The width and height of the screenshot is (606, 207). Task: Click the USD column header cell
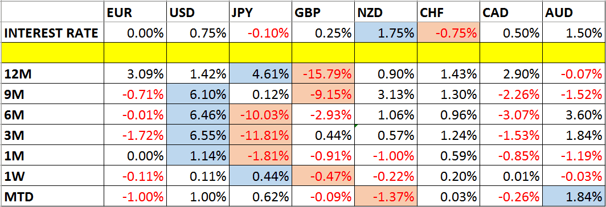point(198,13)
